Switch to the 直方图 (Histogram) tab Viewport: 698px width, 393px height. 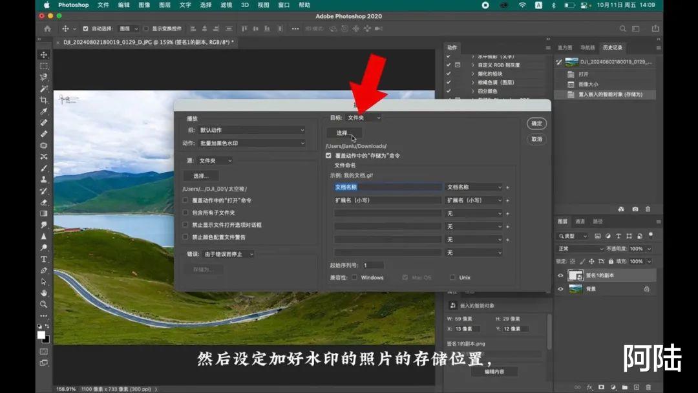click(x=565, y=48)
